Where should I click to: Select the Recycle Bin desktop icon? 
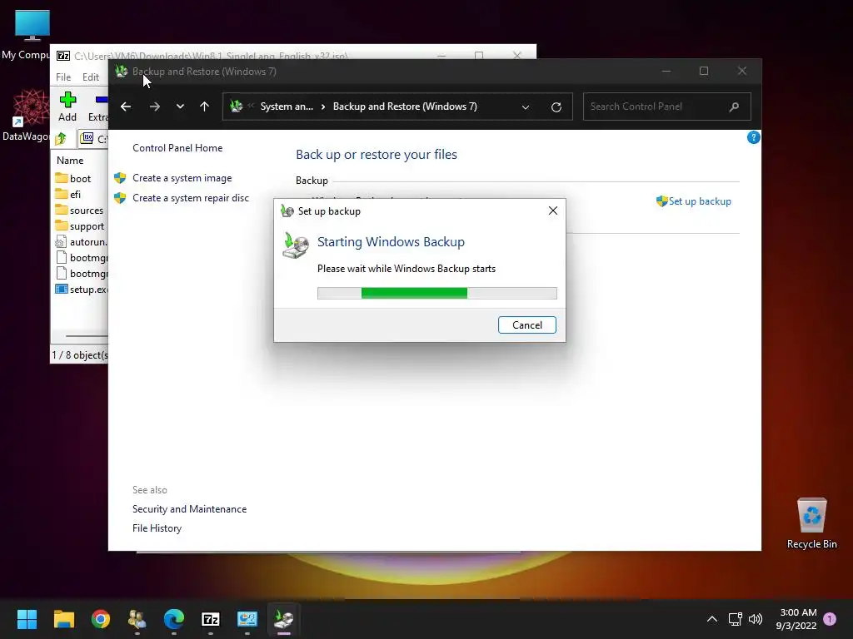click(x=811, y=523)
